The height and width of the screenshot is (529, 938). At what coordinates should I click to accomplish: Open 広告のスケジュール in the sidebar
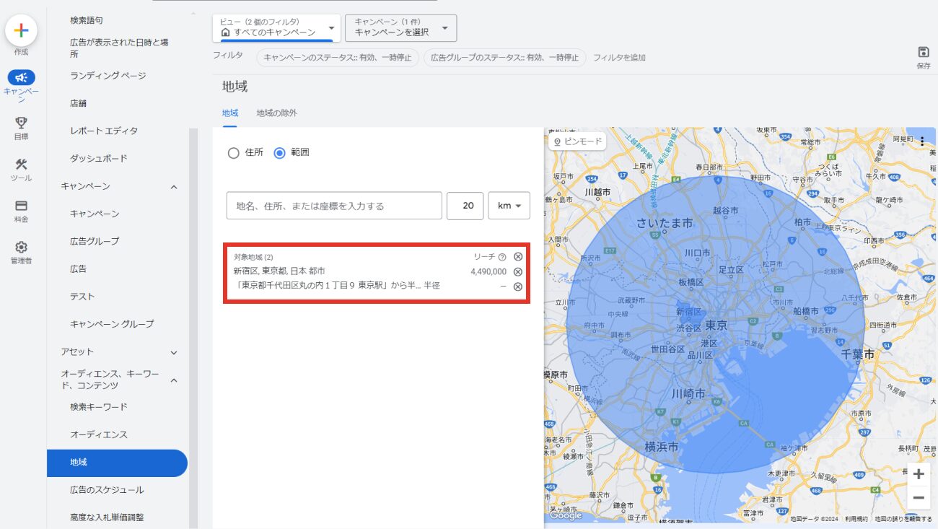pyautogui.click(x=107, y=490)
